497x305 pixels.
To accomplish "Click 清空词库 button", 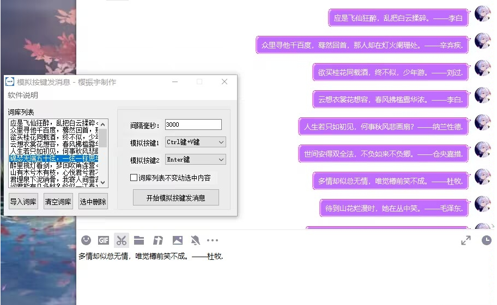I will pos(58,202).
